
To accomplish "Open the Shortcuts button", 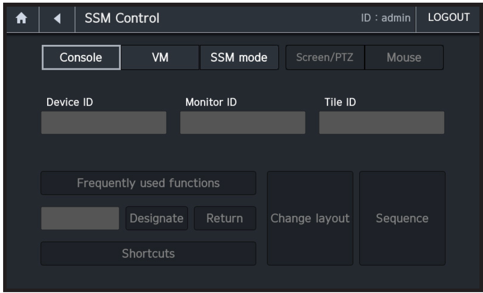I will 148,253.
